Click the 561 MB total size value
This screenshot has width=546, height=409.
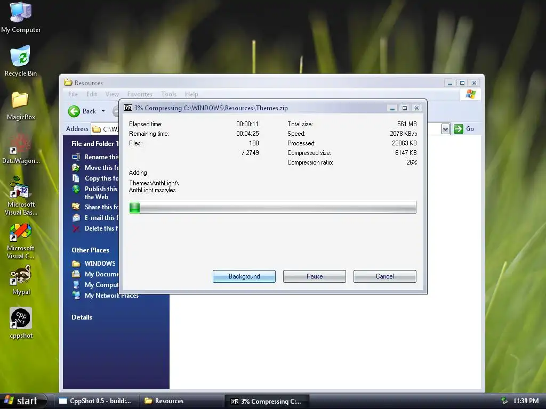point(407,124)
